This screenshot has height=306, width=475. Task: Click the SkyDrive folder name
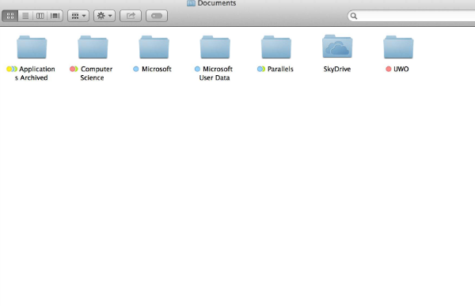tap(337, 69)
